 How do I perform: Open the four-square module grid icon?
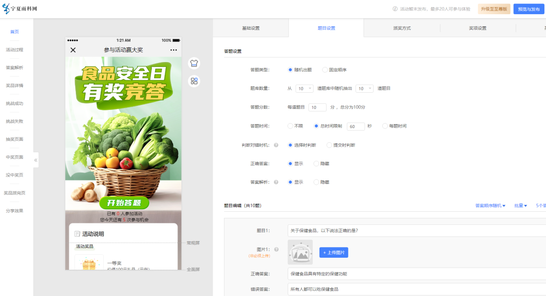194,81
